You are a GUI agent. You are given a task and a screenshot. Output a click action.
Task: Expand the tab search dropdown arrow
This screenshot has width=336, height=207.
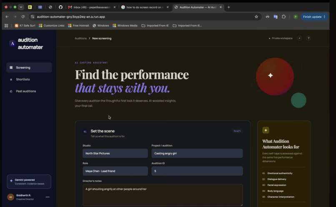tap(21, 7)
